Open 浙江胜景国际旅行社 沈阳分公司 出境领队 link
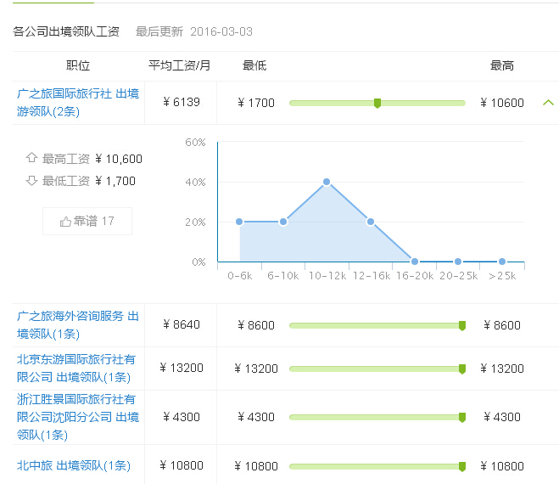The height and width of the screenshot is (484, 559). coord(78,417)
